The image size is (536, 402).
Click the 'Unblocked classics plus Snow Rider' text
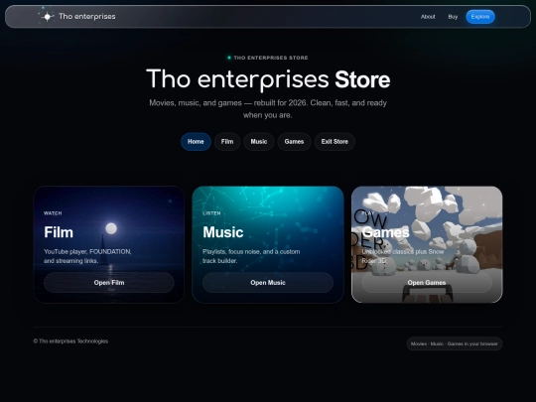tap(403, 256)
